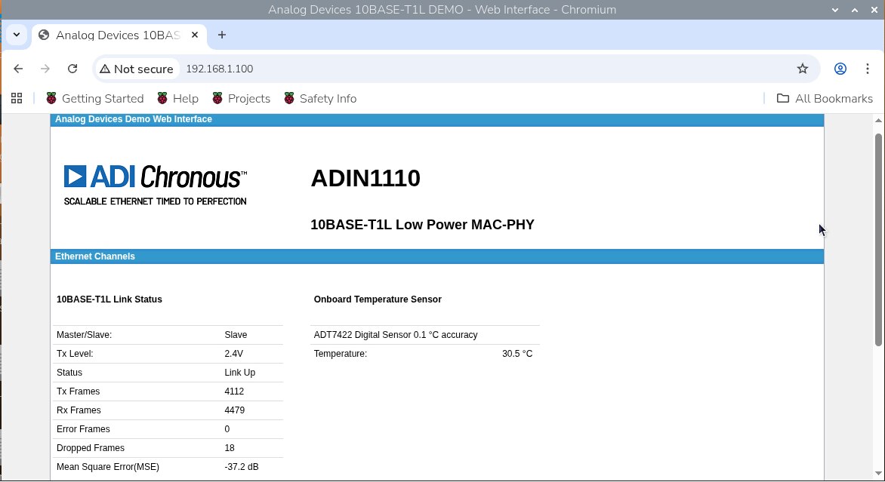
Task: Click the Dropped Frames value 18
Action: 229,448
